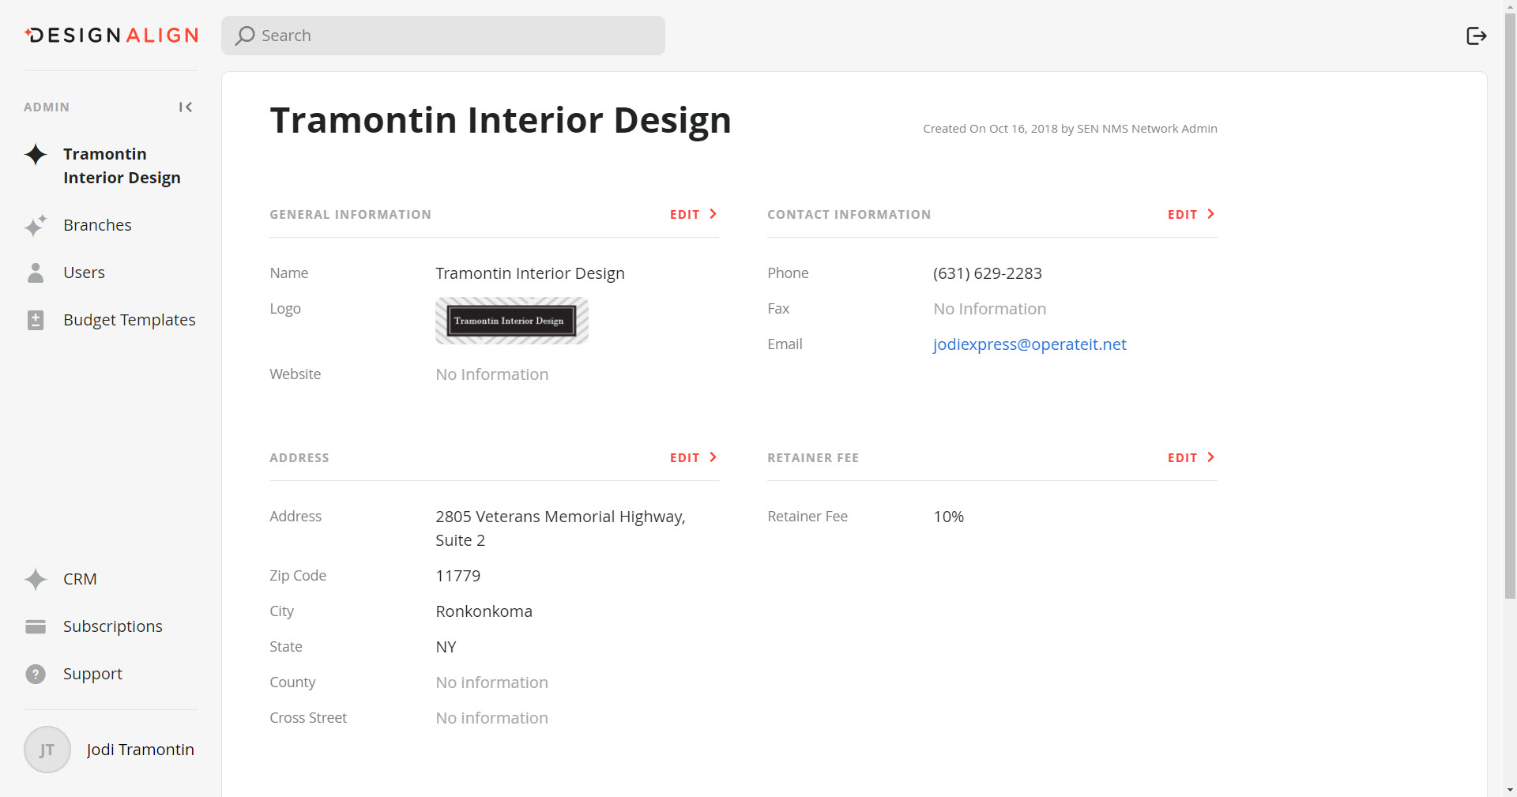Click the zip code 11779
This screenshot has height=797, width=1517.
458,576
